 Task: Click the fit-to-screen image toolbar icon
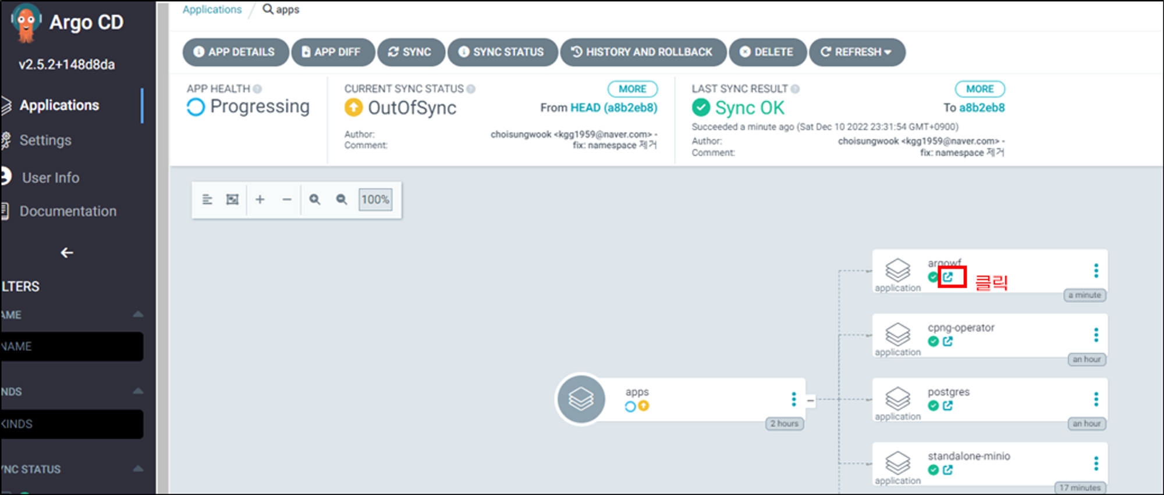point(232,199)
